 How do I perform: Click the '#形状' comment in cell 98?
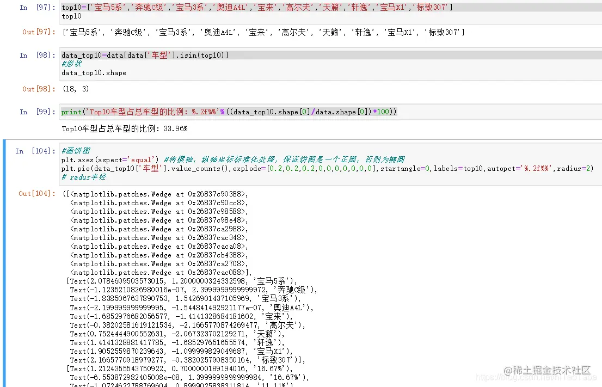71,64
